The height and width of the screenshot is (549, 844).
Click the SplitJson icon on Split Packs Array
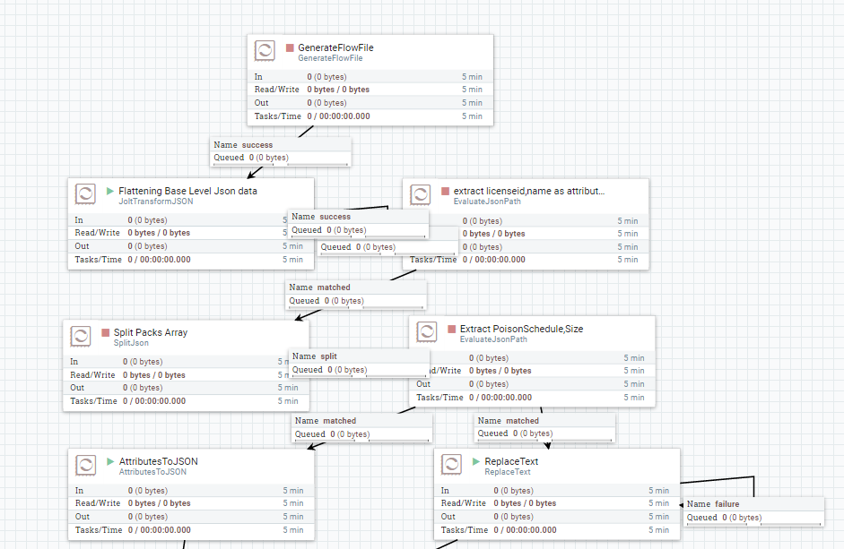click(81, 336)
